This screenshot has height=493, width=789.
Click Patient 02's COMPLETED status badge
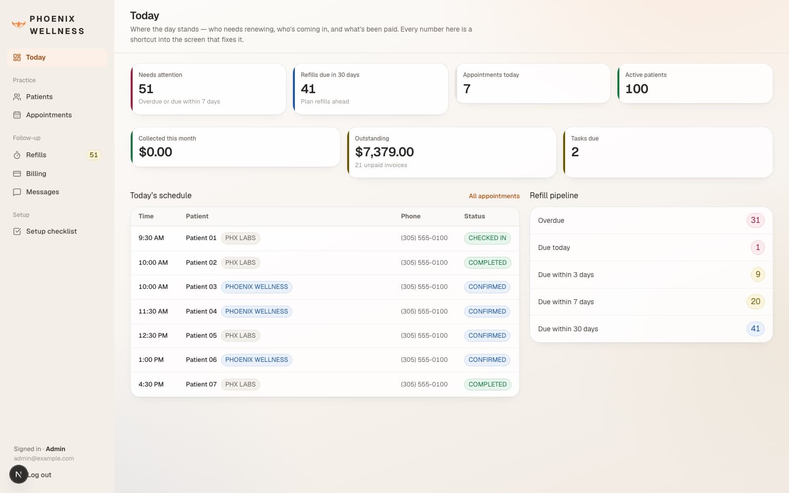pos(487,263)
